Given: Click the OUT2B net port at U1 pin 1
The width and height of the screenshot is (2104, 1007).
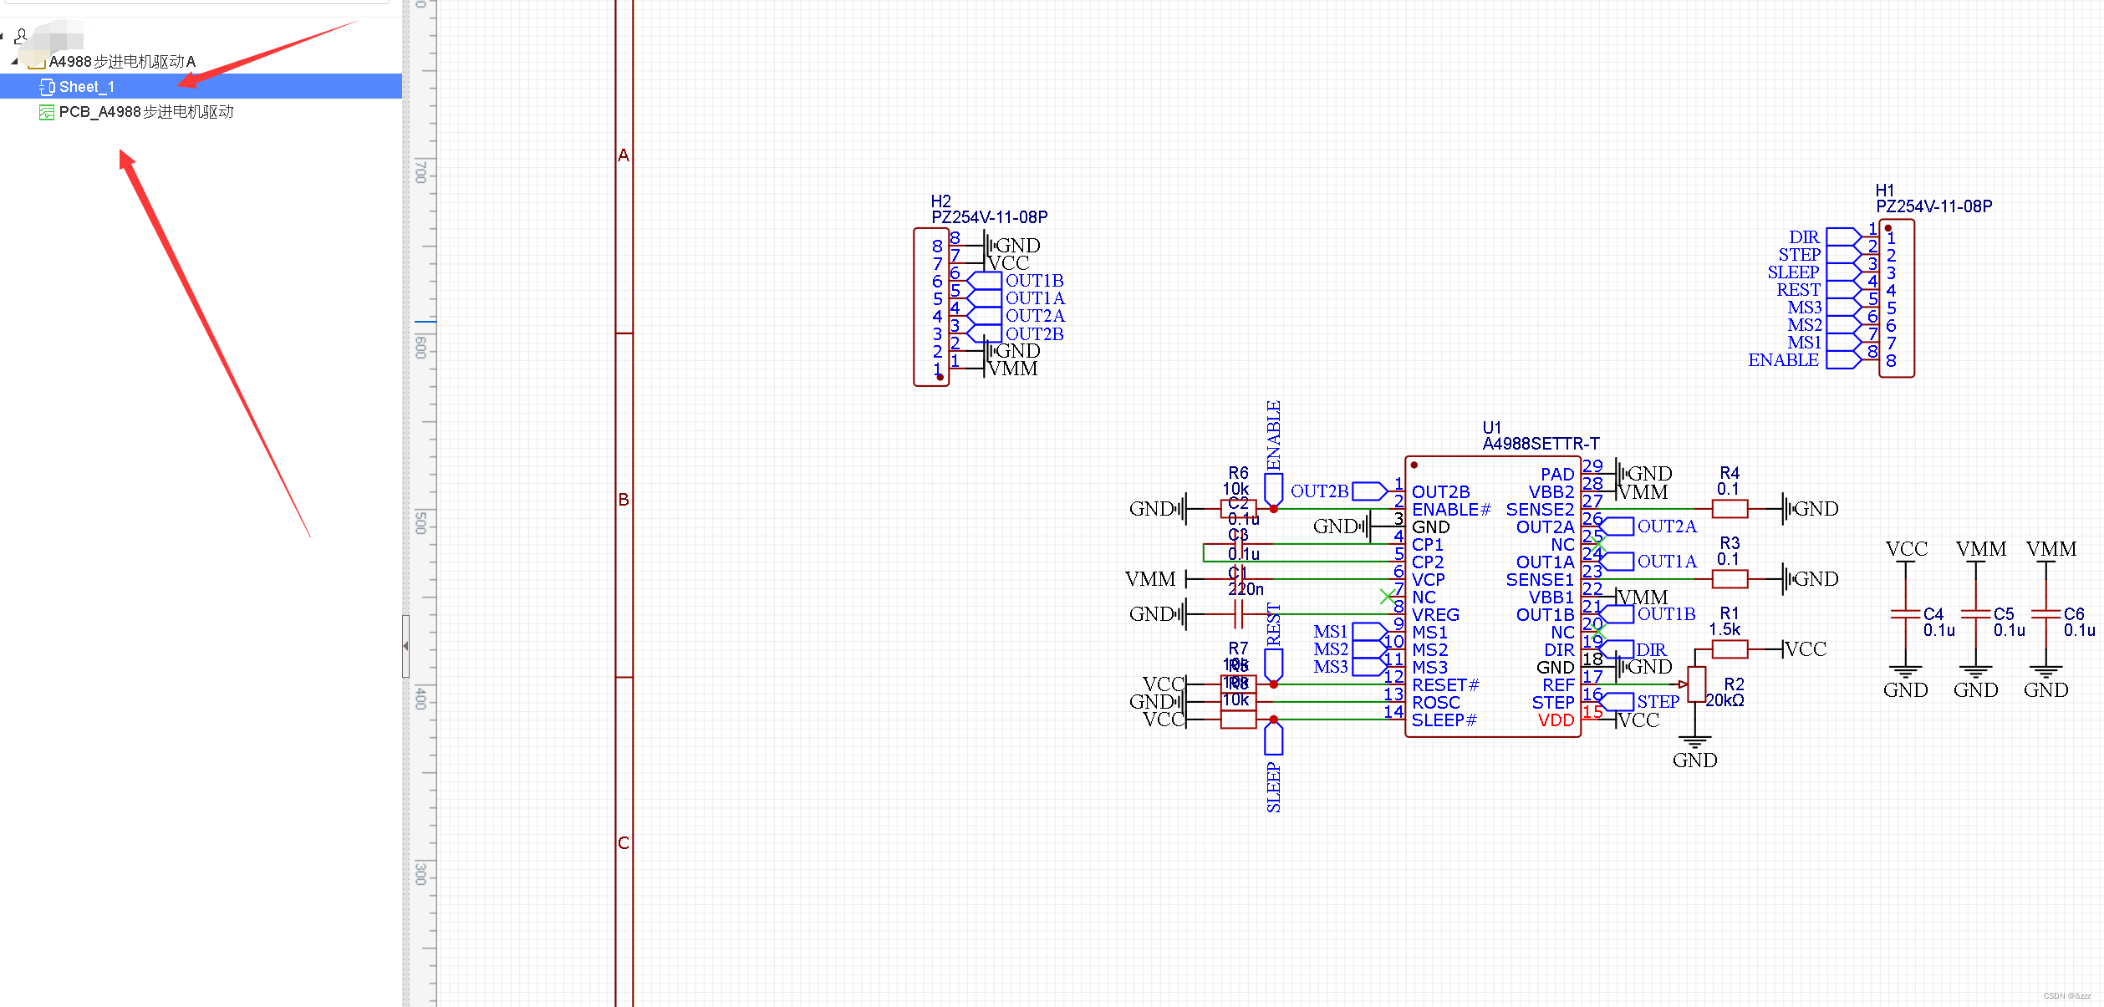Looking at the screenshot, I should click(x=1339, y=491).
